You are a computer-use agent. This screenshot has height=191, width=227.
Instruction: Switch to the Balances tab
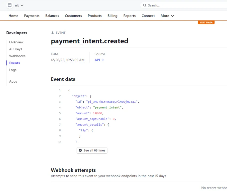click(52, 16)
